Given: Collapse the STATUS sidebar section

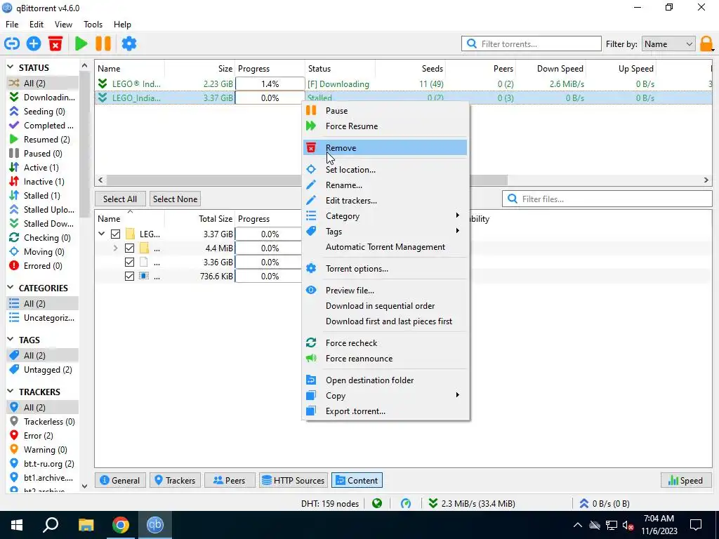Looking at the screenshot, I should (x=11, y=67).
